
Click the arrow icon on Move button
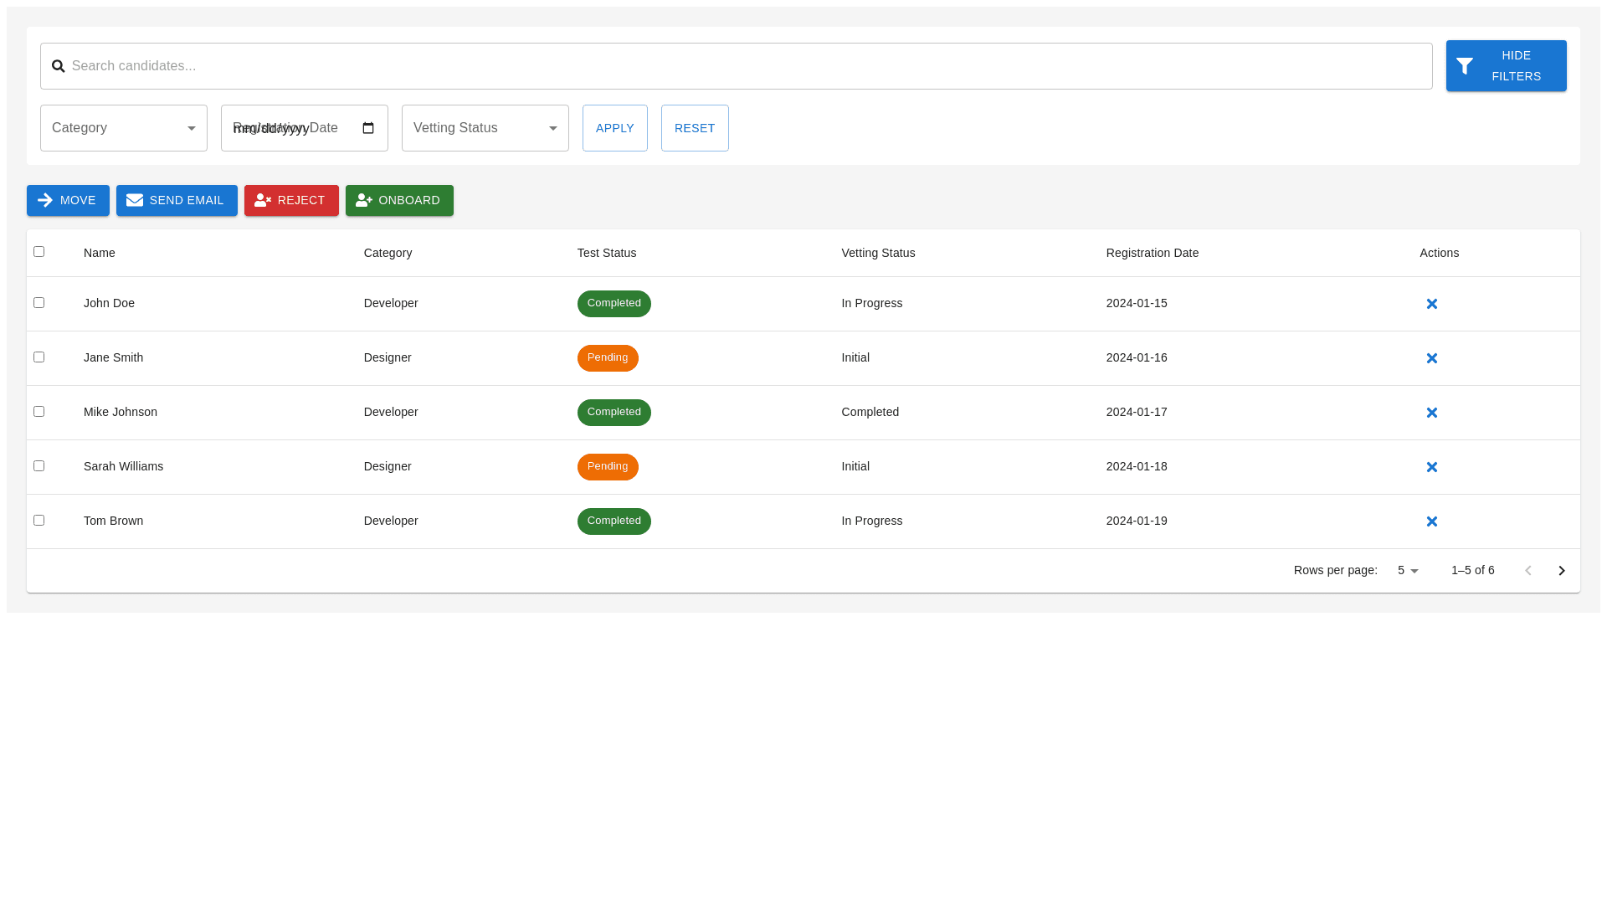coord(46,200)
